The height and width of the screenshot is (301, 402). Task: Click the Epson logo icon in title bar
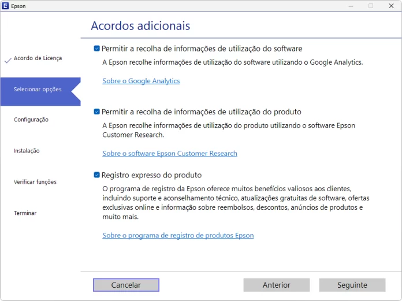click(x=5, y=6)
